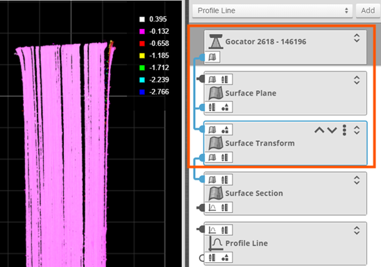
Task: Click the magenta -0.132 legend swatch
Action: 142,32
